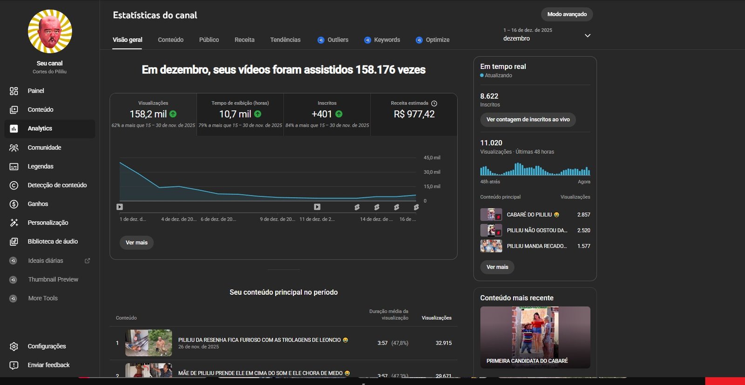
Task: Switch to the Receita tab
Action: [x=244, y=40]
